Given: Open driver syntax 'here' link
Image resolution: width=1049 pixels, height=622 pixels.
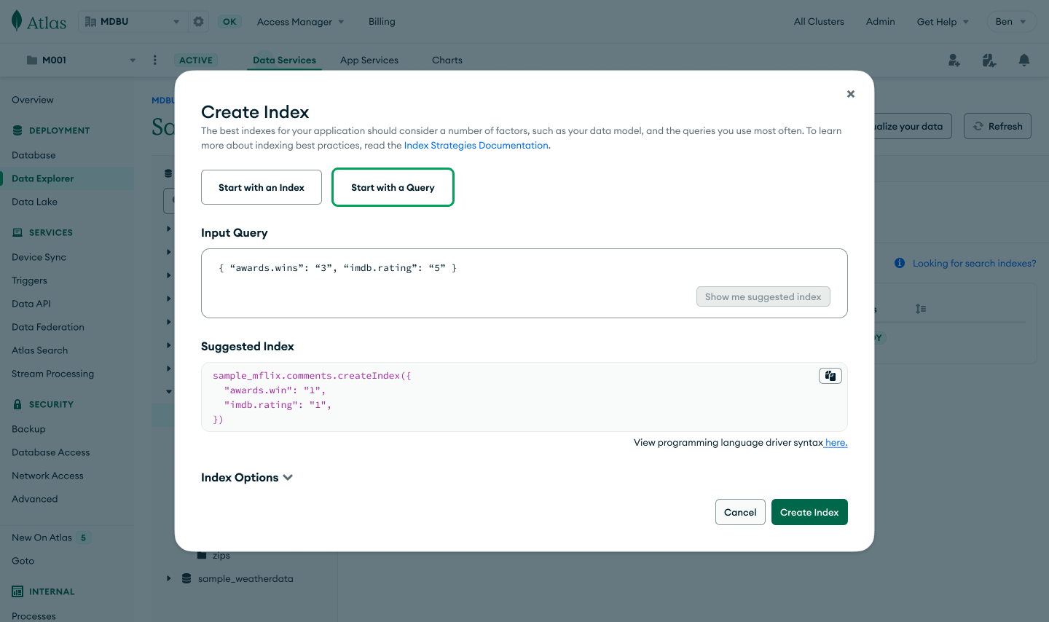Looking at the screenshot, I should (x=836, y=443).
